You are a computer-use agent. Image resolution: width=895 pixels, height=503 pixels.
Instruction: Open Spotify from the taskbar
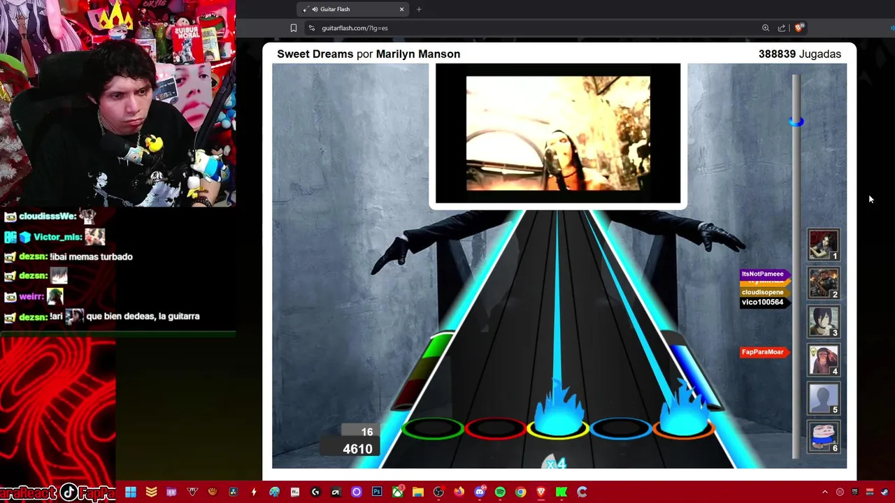pos(500,492)
